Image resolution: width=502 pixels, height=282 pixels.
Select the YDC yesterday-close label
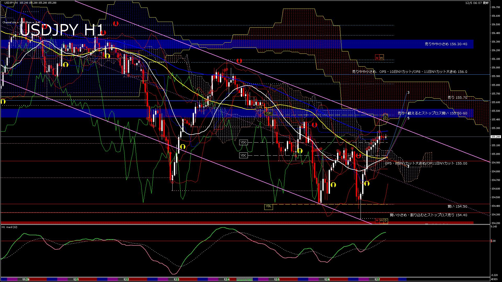(x=243, y=155)
